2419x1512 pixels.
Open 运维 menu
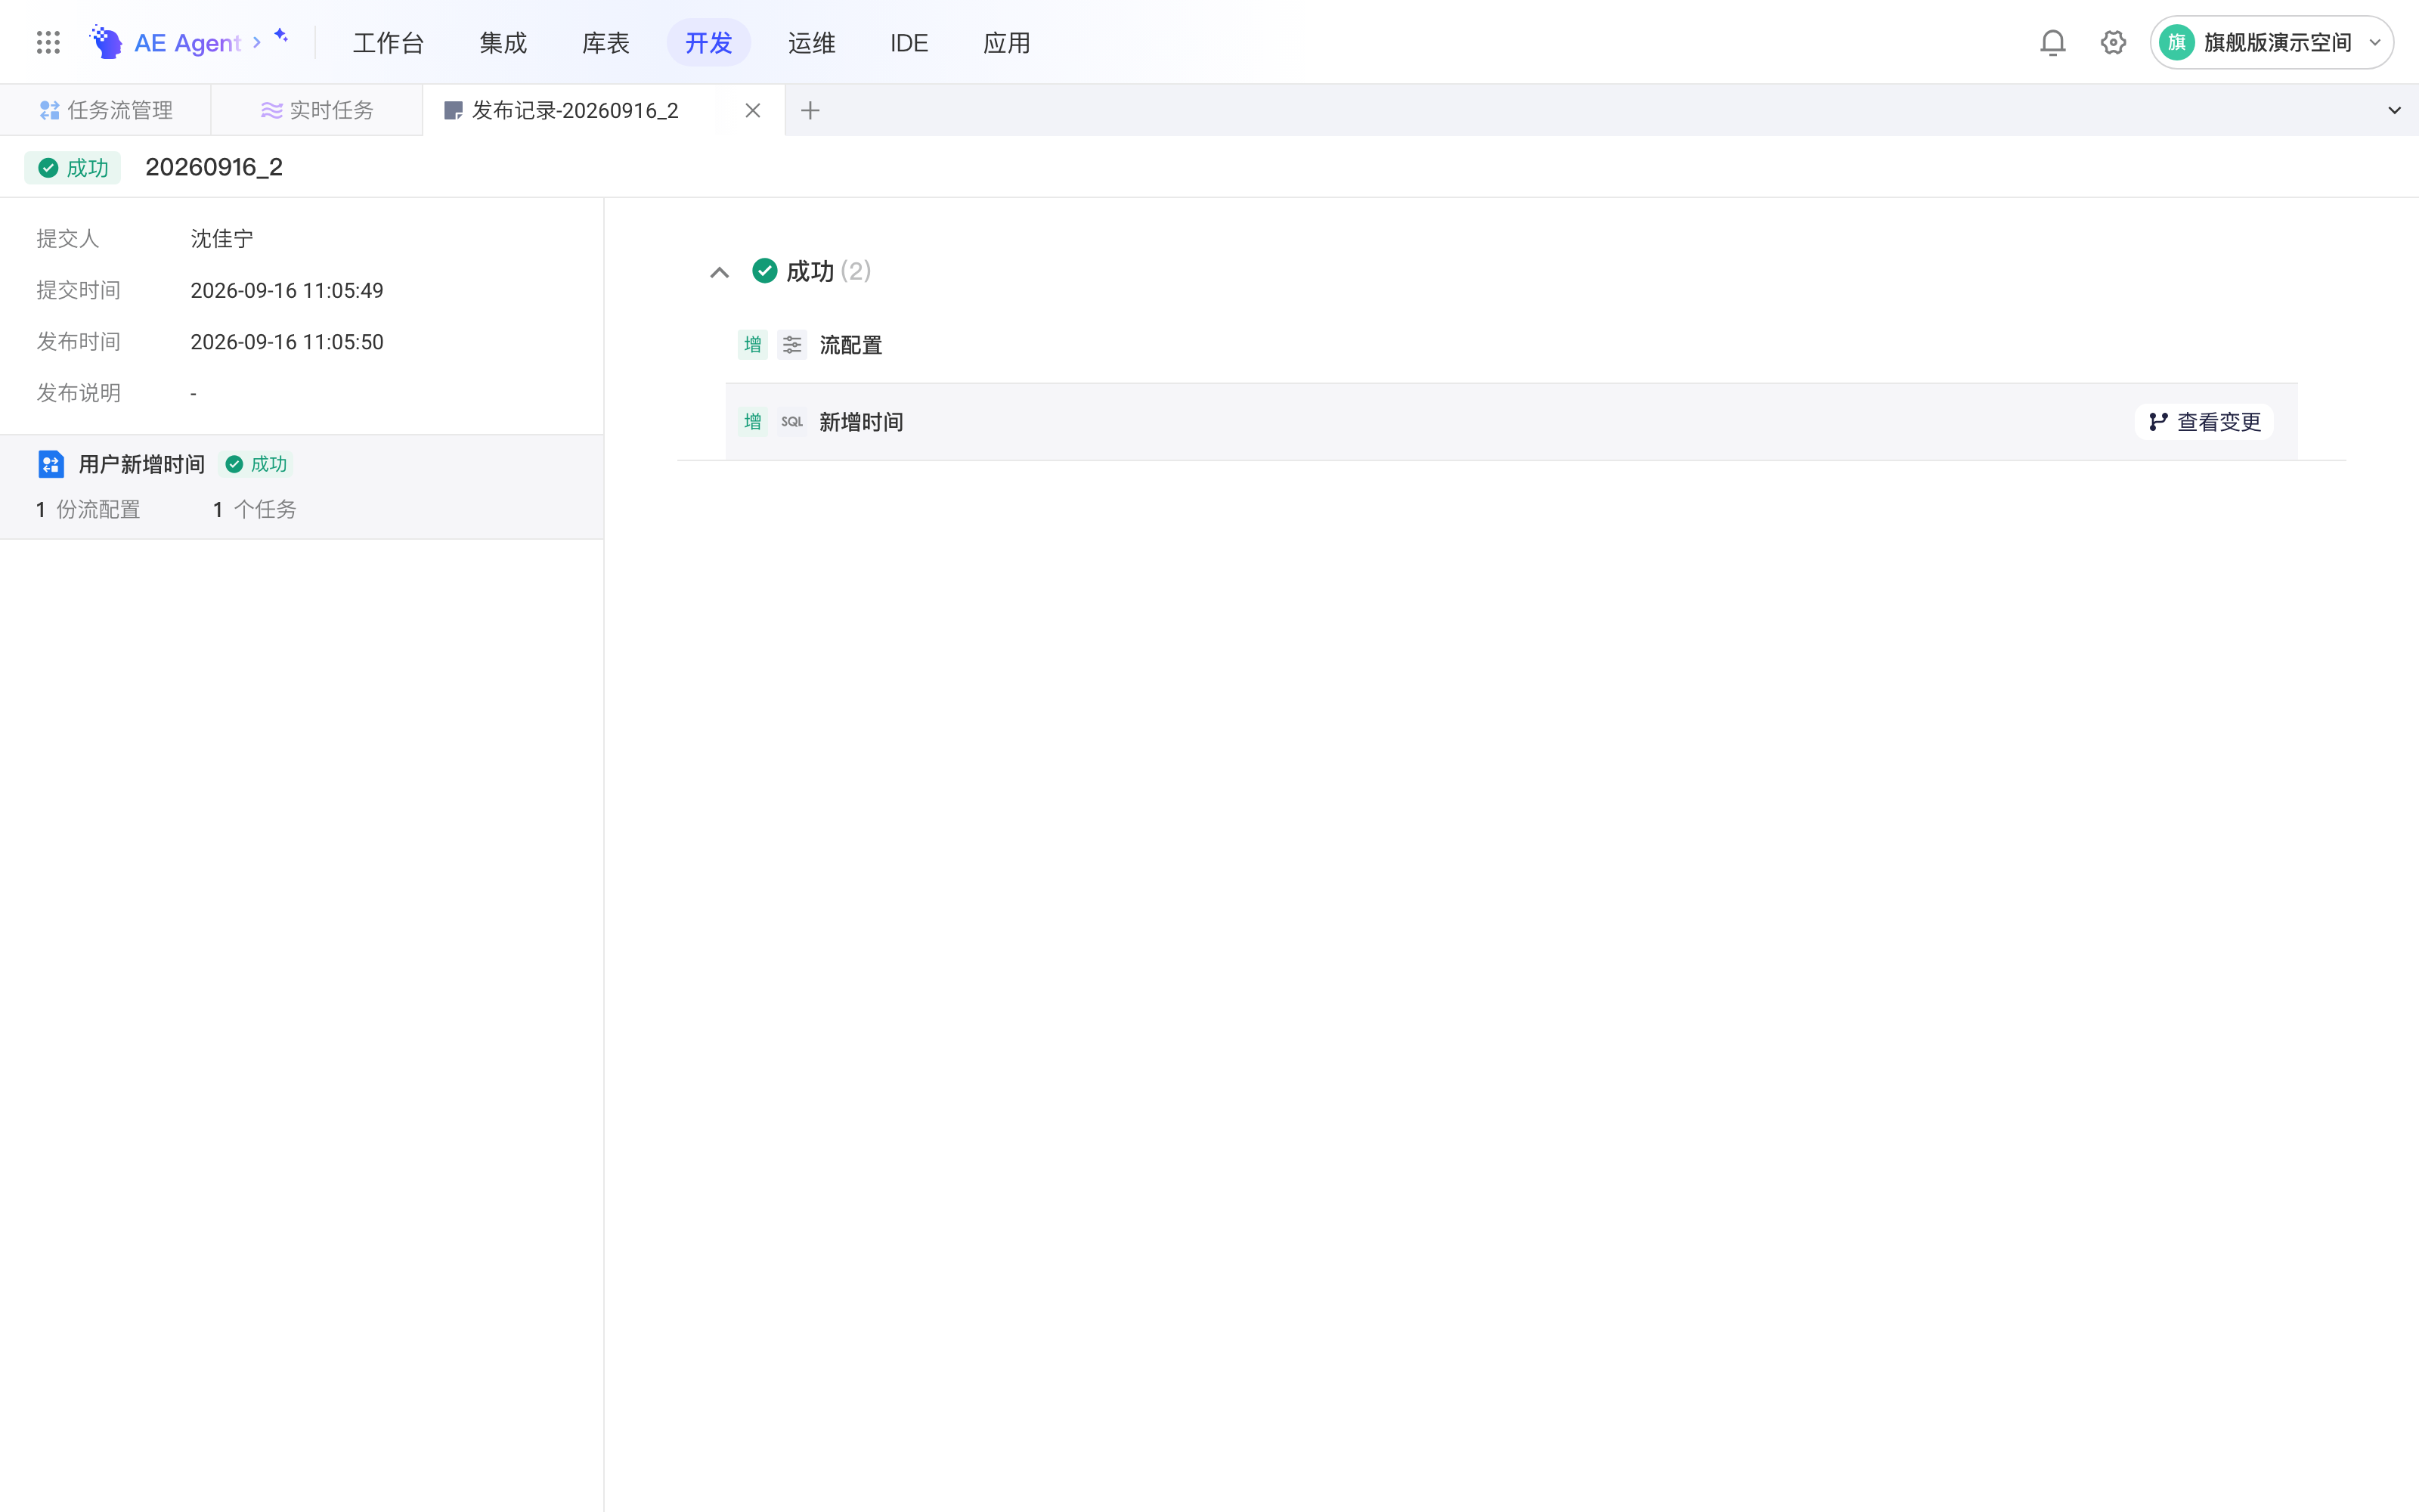point(812,43)
